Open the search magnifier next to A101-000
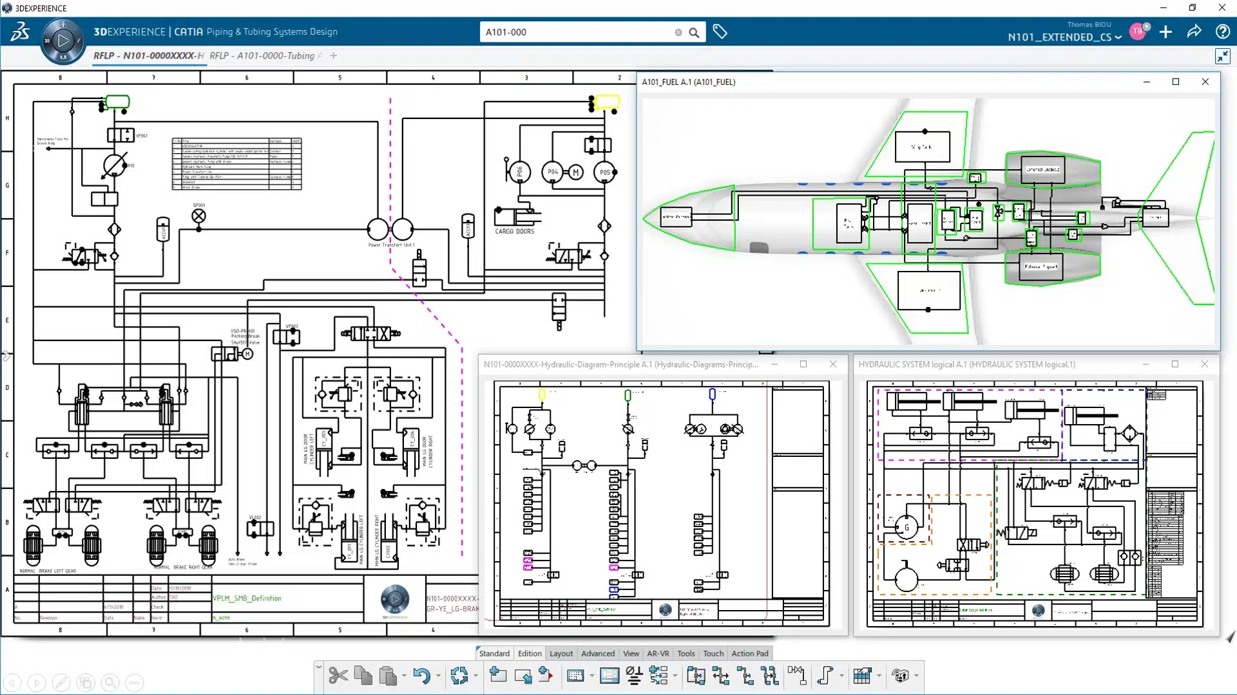 point(694,32)
